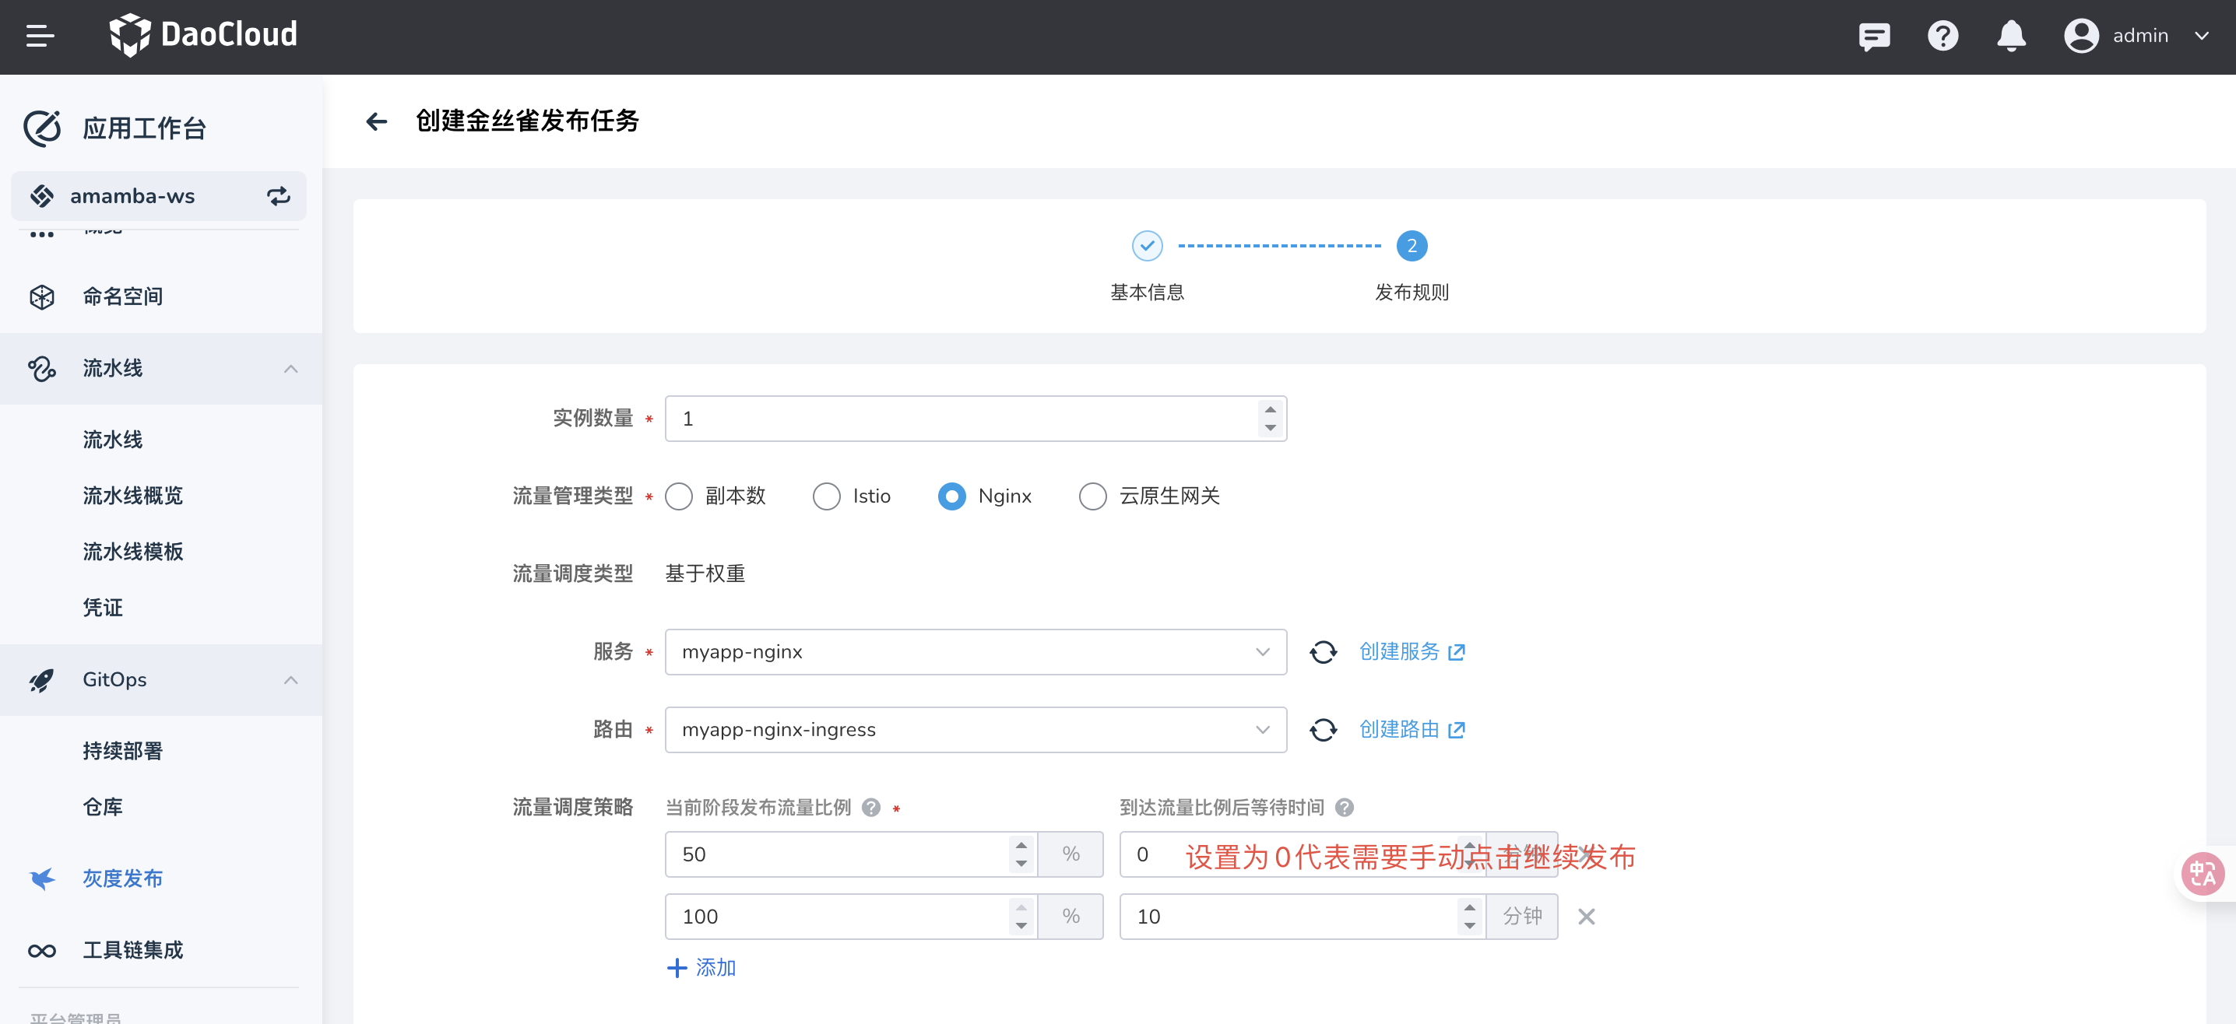Open the hamburger navigation menu
Image resolution: width=2236 pixels, height=1024 pixels.
click(38, 36)
